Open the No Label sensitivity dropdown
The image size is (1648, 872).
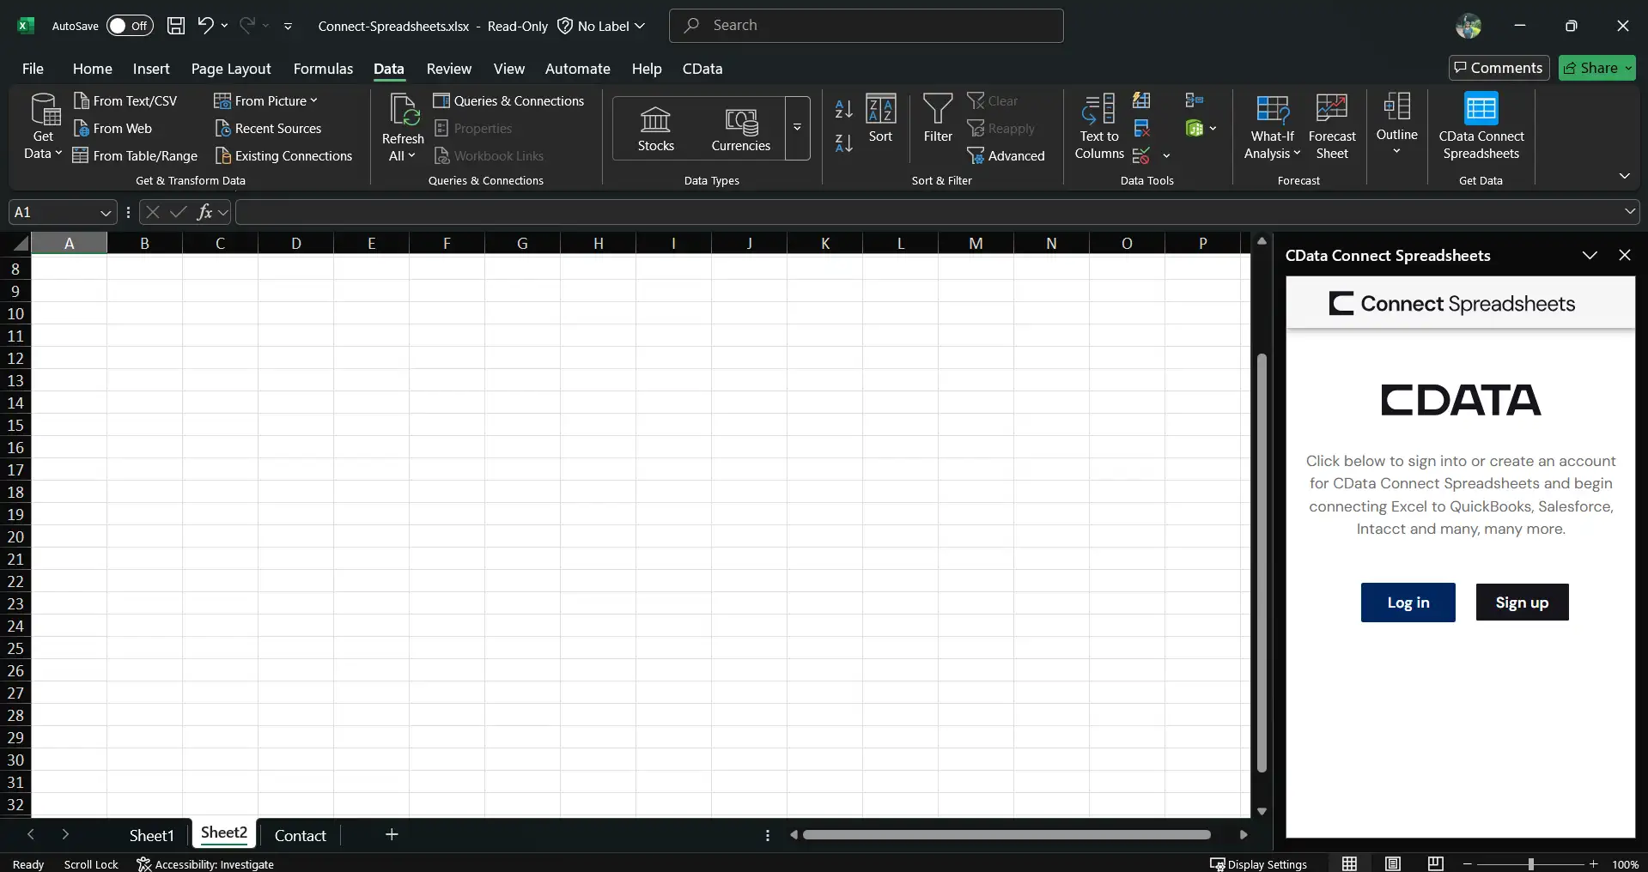(601, 26)
